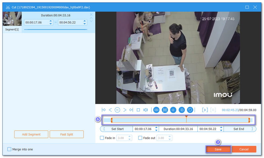Maximize the Cut window
The height and width of the screenshot is (158, 264).
[247, 7]
